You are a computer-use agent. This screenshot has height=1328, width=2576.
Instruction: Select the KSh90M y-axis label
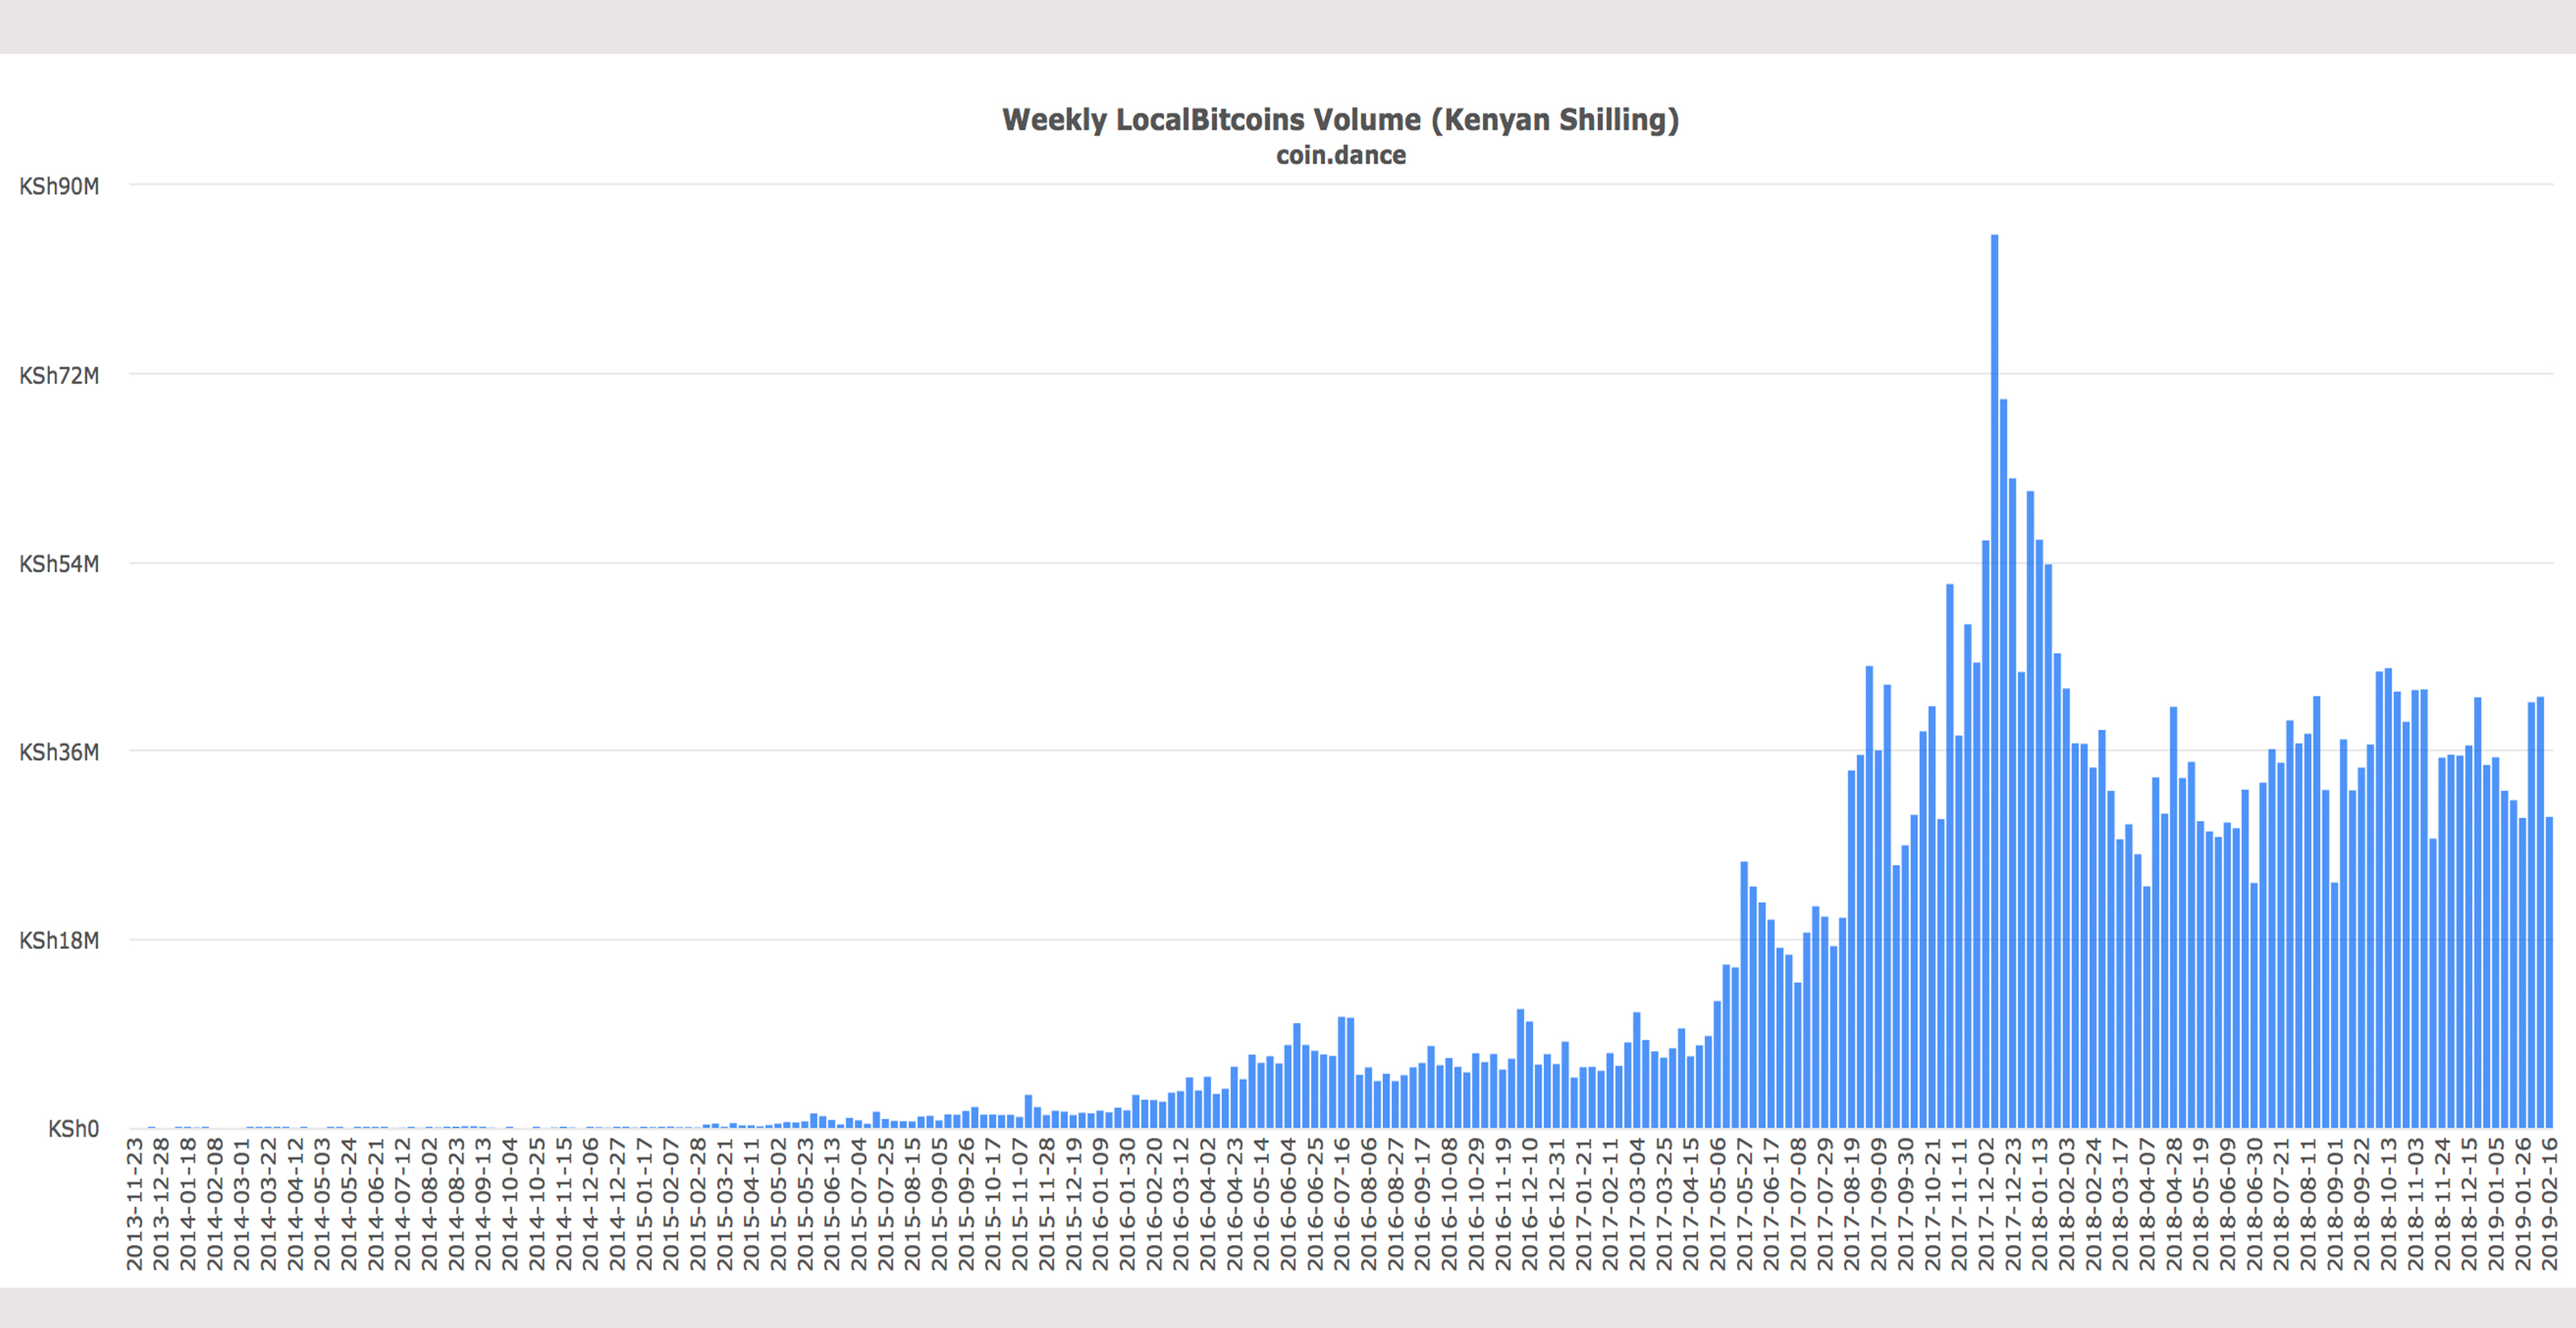coord(59,187)
